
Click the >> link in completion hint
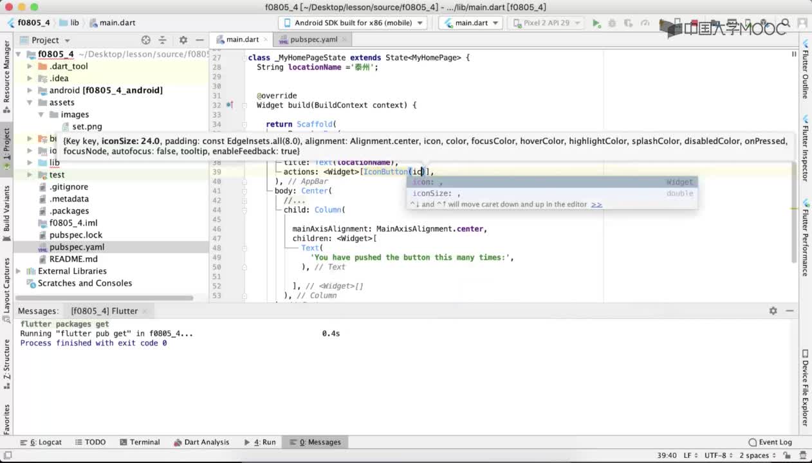[x=596, y=204]
